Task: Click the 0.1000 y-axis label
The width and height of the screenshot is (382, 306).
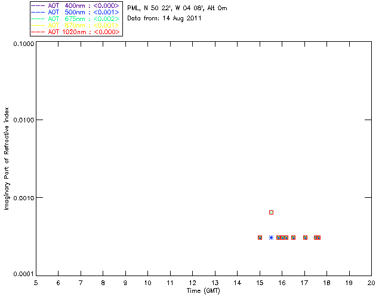Action: pos(24,44)
